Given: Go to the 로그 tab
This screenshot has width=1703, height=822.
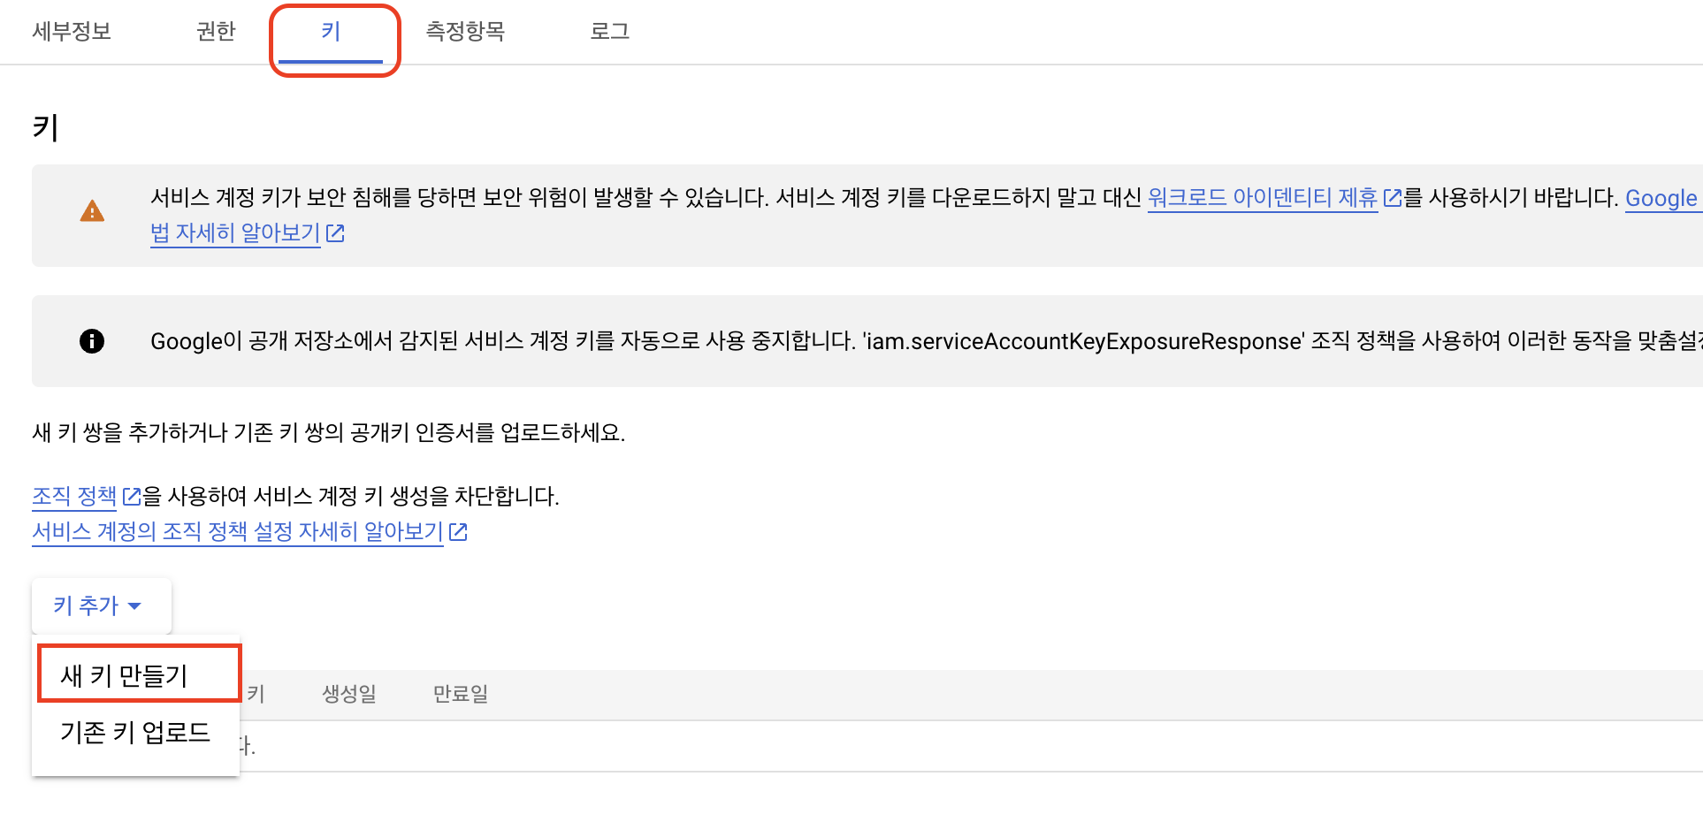Looking at the screenshot, I should [x=609, y=32].
